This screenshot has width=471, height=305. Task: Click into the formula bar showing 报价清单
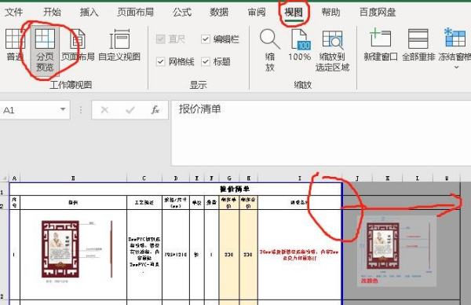tap(321, 133)
